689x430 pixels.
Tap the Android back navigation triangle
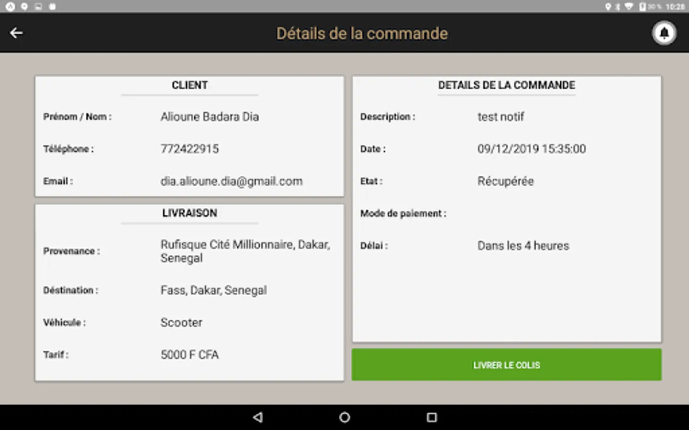coord(258,417)
